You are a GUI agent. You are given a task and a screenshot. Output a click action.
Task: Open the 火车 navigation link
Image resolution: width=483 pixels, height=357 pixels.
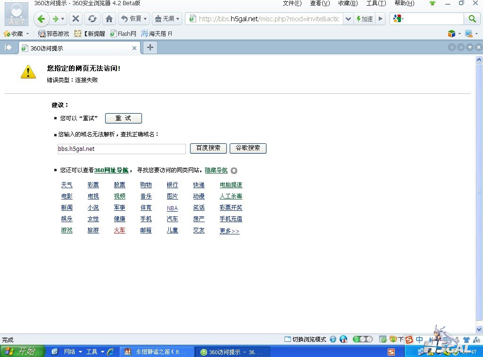(119, 230)
